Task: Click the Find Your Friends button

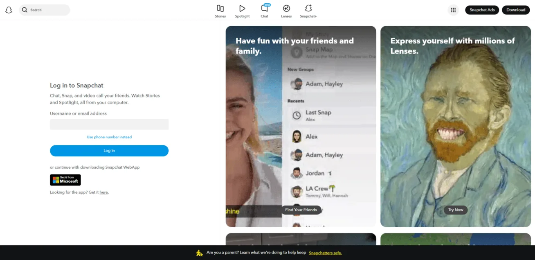Action: 301,210
